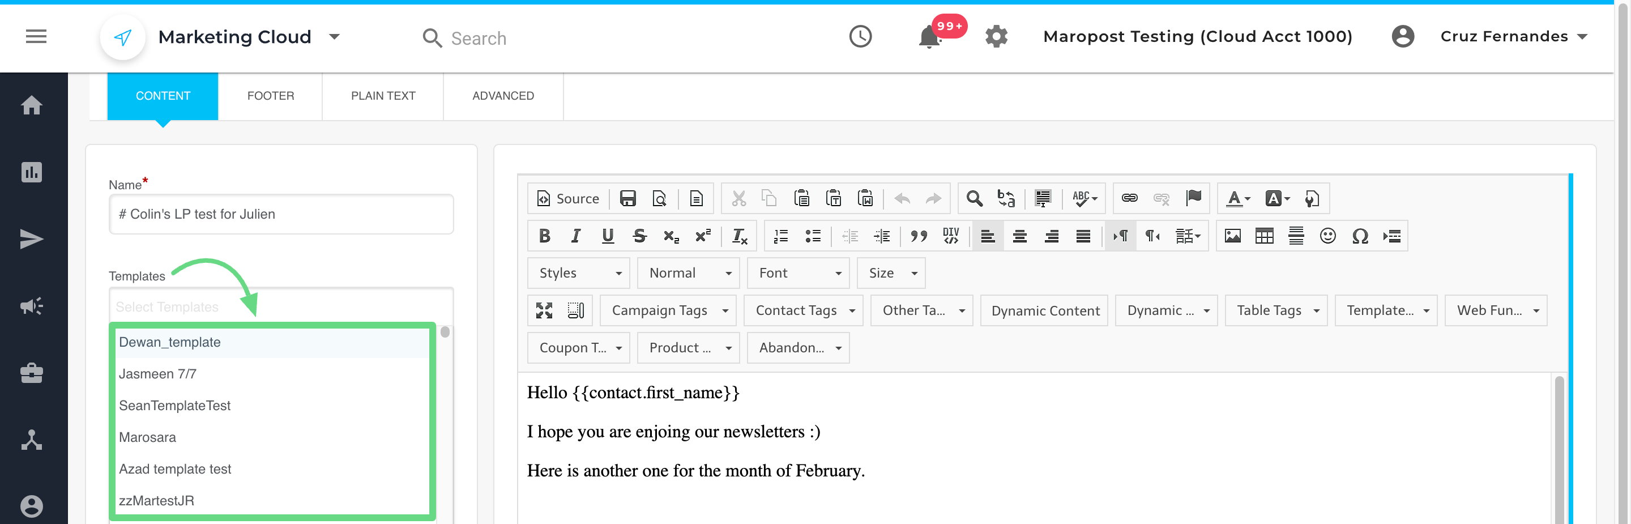Insert a horizontal line
The width and height of the screenshot is (1631, 524).
1296,236
